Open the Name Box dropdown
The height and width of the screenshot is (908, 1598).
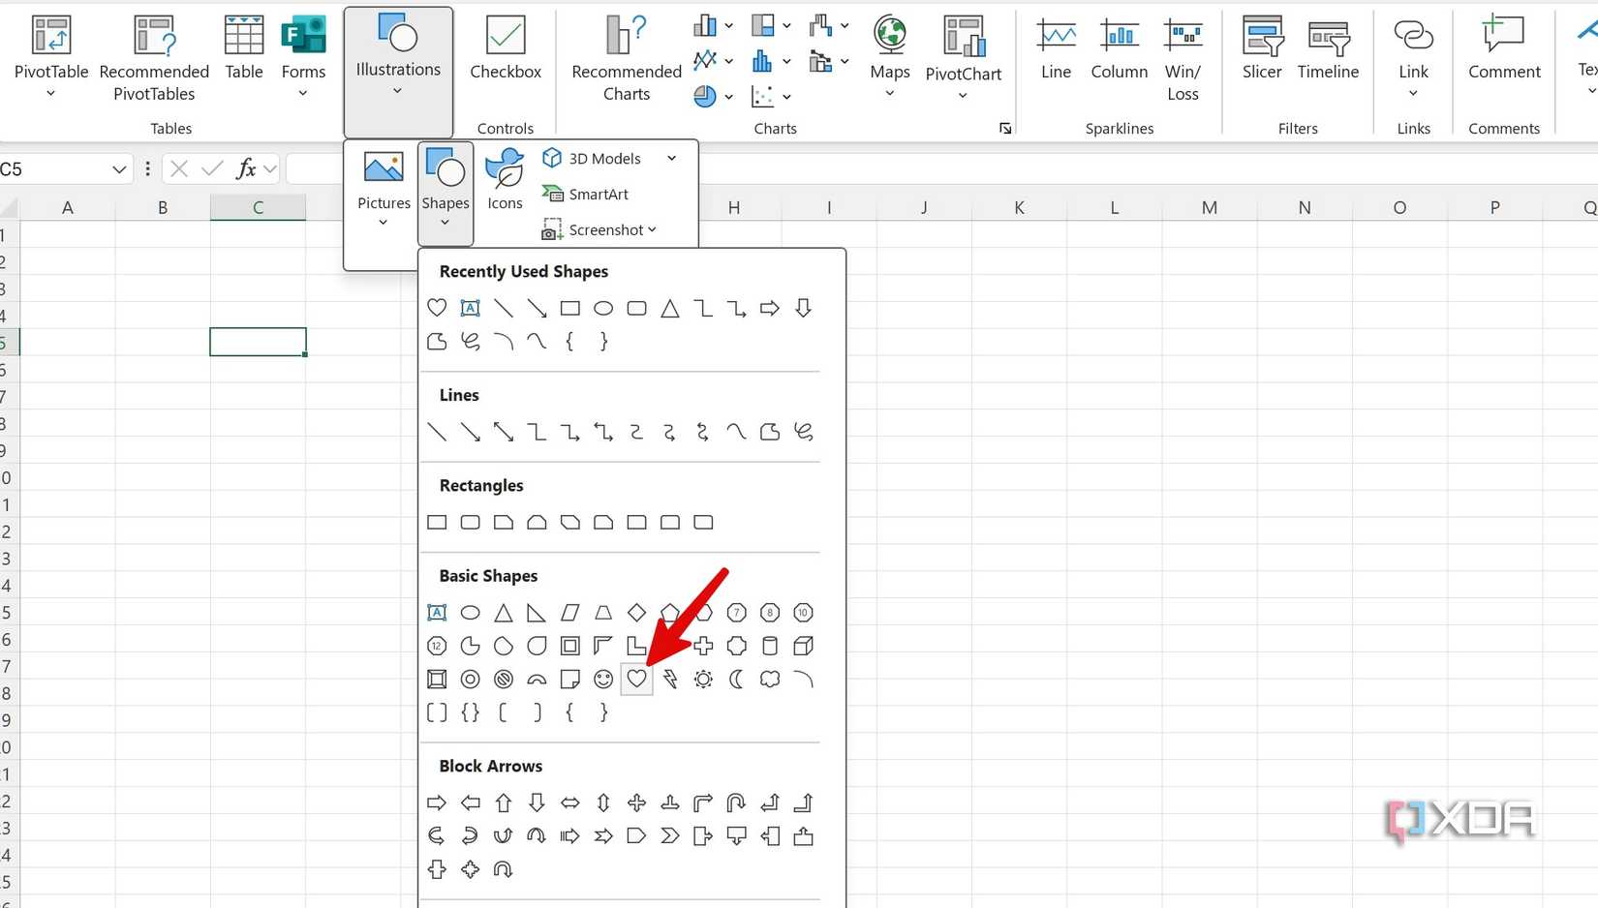coord(119,168)
